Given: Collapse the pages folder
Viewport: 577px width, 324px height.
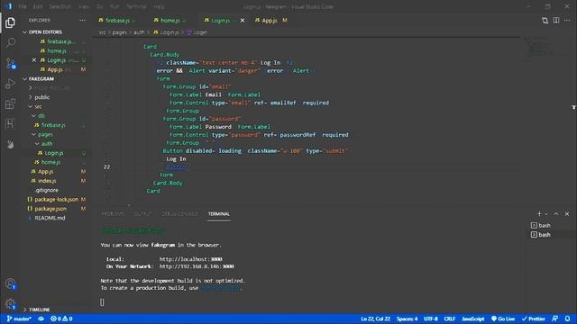Looking at the screenshot, I should (45, 134).
